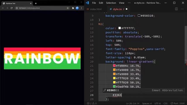The image size is (187, 105).
Task: Close the Rainbow Text browser tab
Action: tap(31, 3)
